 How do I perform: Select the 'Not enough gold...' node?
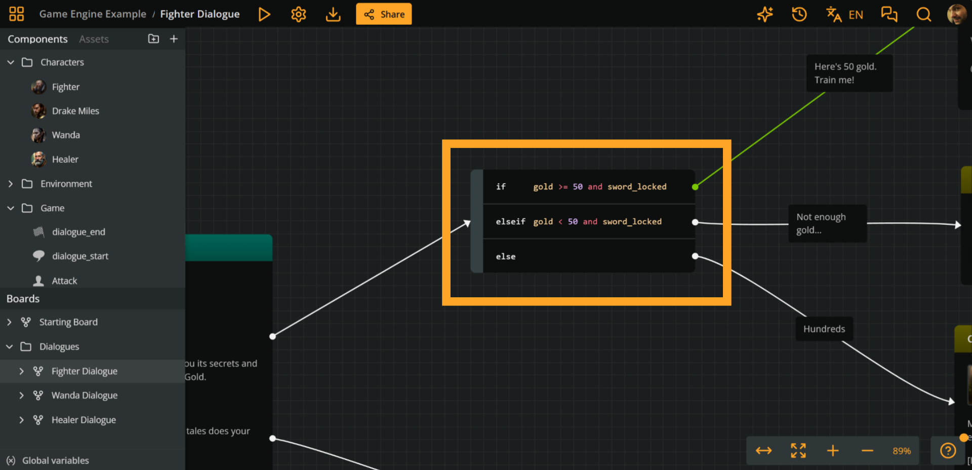pos(828,223)
